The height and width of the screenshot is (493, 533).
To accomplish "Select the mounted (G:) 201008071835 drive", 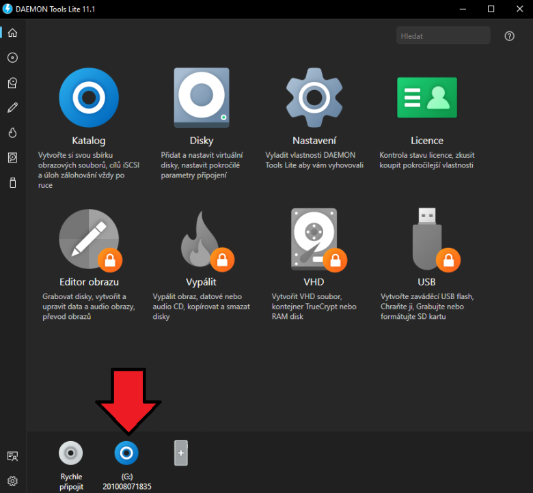I will coord(126,453).
